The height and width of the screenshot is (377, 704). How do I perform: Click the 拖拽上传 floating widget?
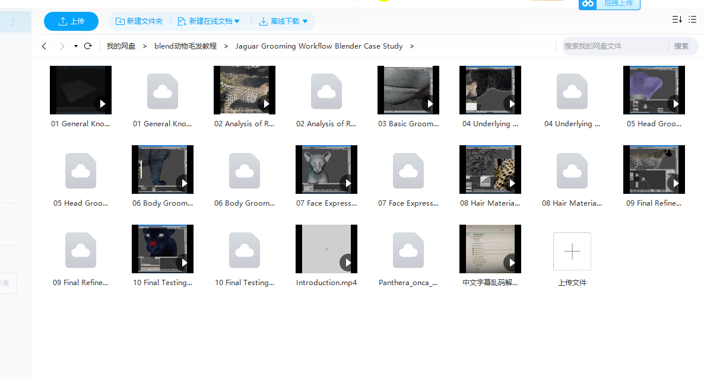pos(609,4)
